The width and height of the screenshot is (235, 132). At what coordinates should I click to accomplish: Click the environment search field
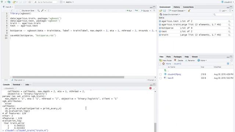(223, 15)
